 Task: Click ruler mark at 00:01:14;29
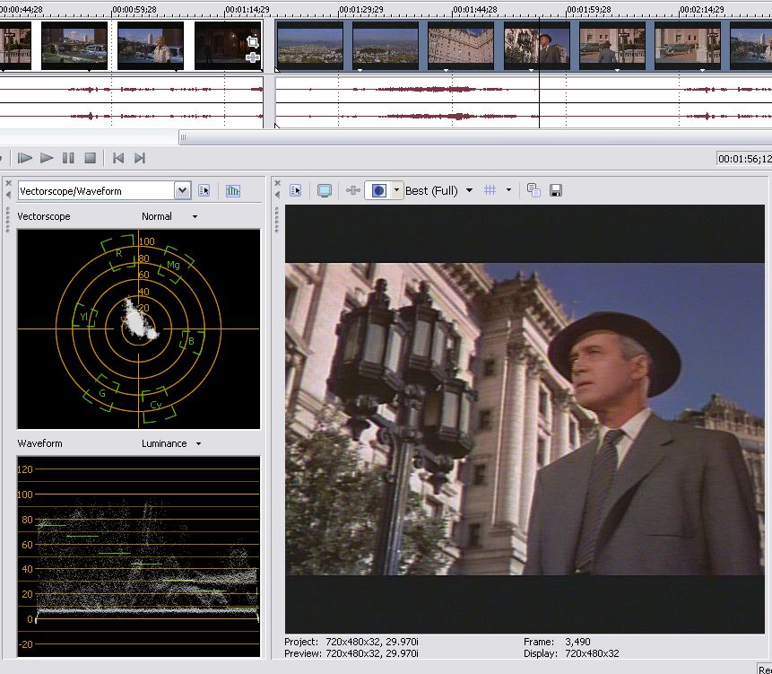pos(247,9)
